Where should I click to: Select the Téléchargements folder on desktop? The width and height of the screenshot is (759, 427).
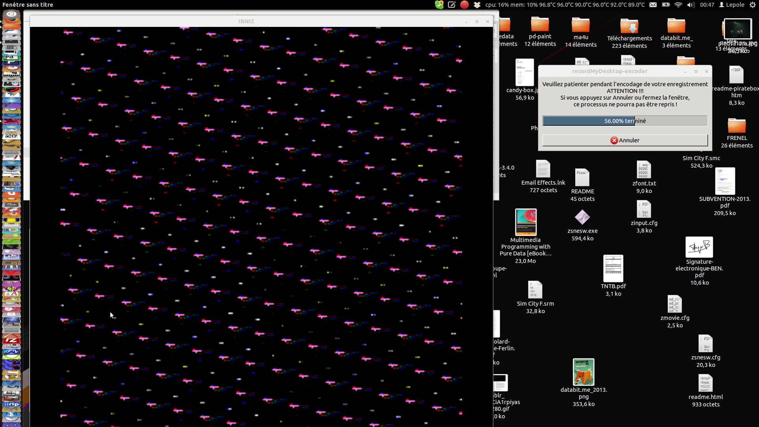pos(629,27)
